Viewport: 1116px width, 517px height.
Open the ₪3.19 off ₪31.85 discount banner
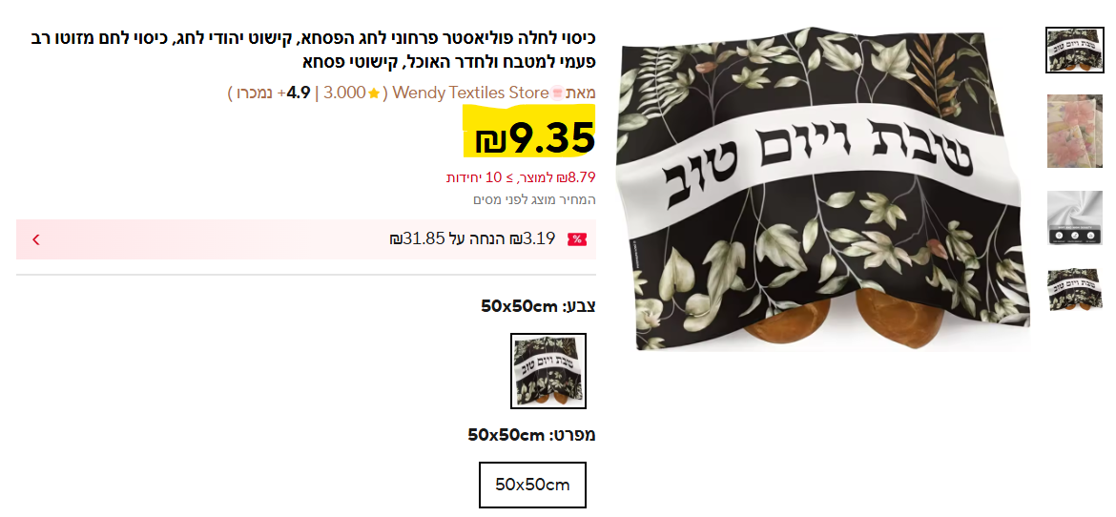[306, 239]
